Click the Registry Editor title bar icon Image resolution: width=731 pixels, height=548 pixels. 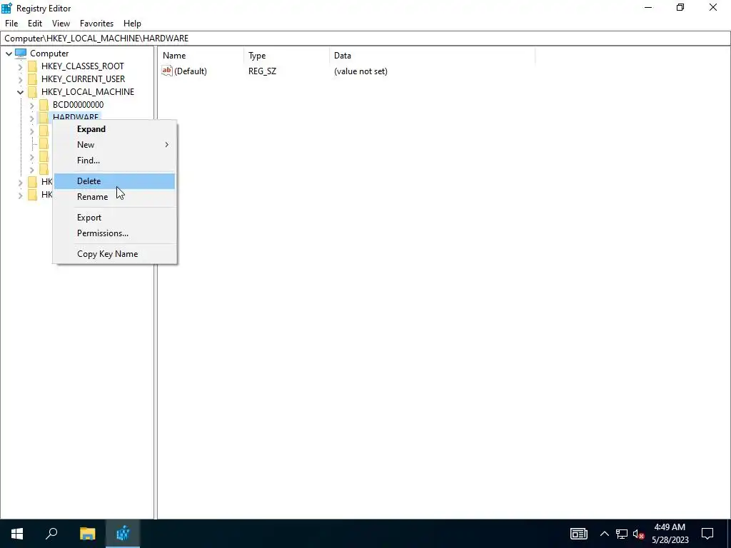click(x=6, y=8)
